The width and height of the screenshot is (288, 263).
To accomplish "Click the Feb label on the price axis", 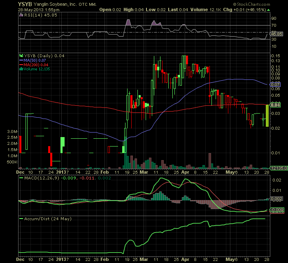I will (x=105, y=172).
